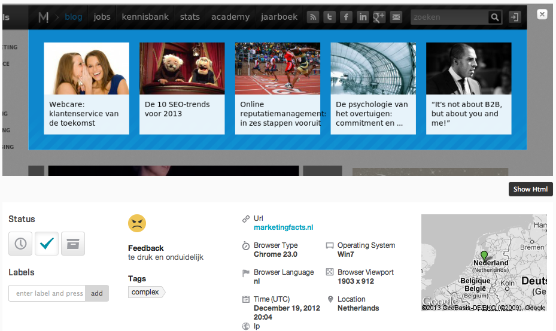
Task: Set status to archived box
Action: (x=73, y=244)
